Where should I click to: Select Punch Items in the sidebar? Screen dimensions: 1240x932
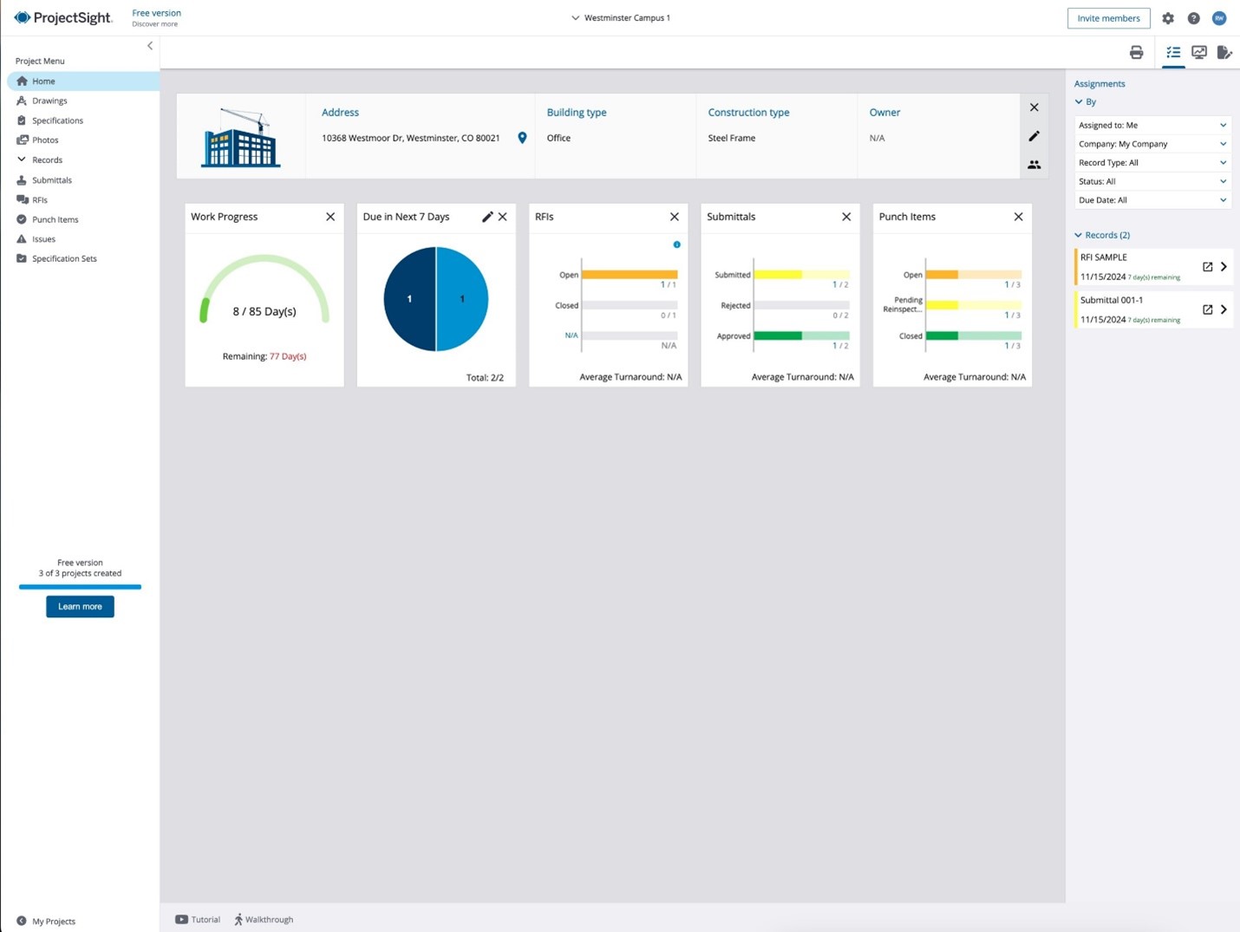(55, 219)
